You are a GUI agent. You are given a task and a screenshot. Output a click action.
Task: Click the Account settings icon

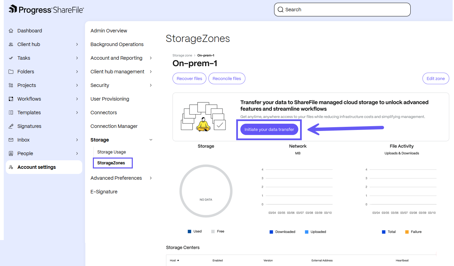pos(11,167)
